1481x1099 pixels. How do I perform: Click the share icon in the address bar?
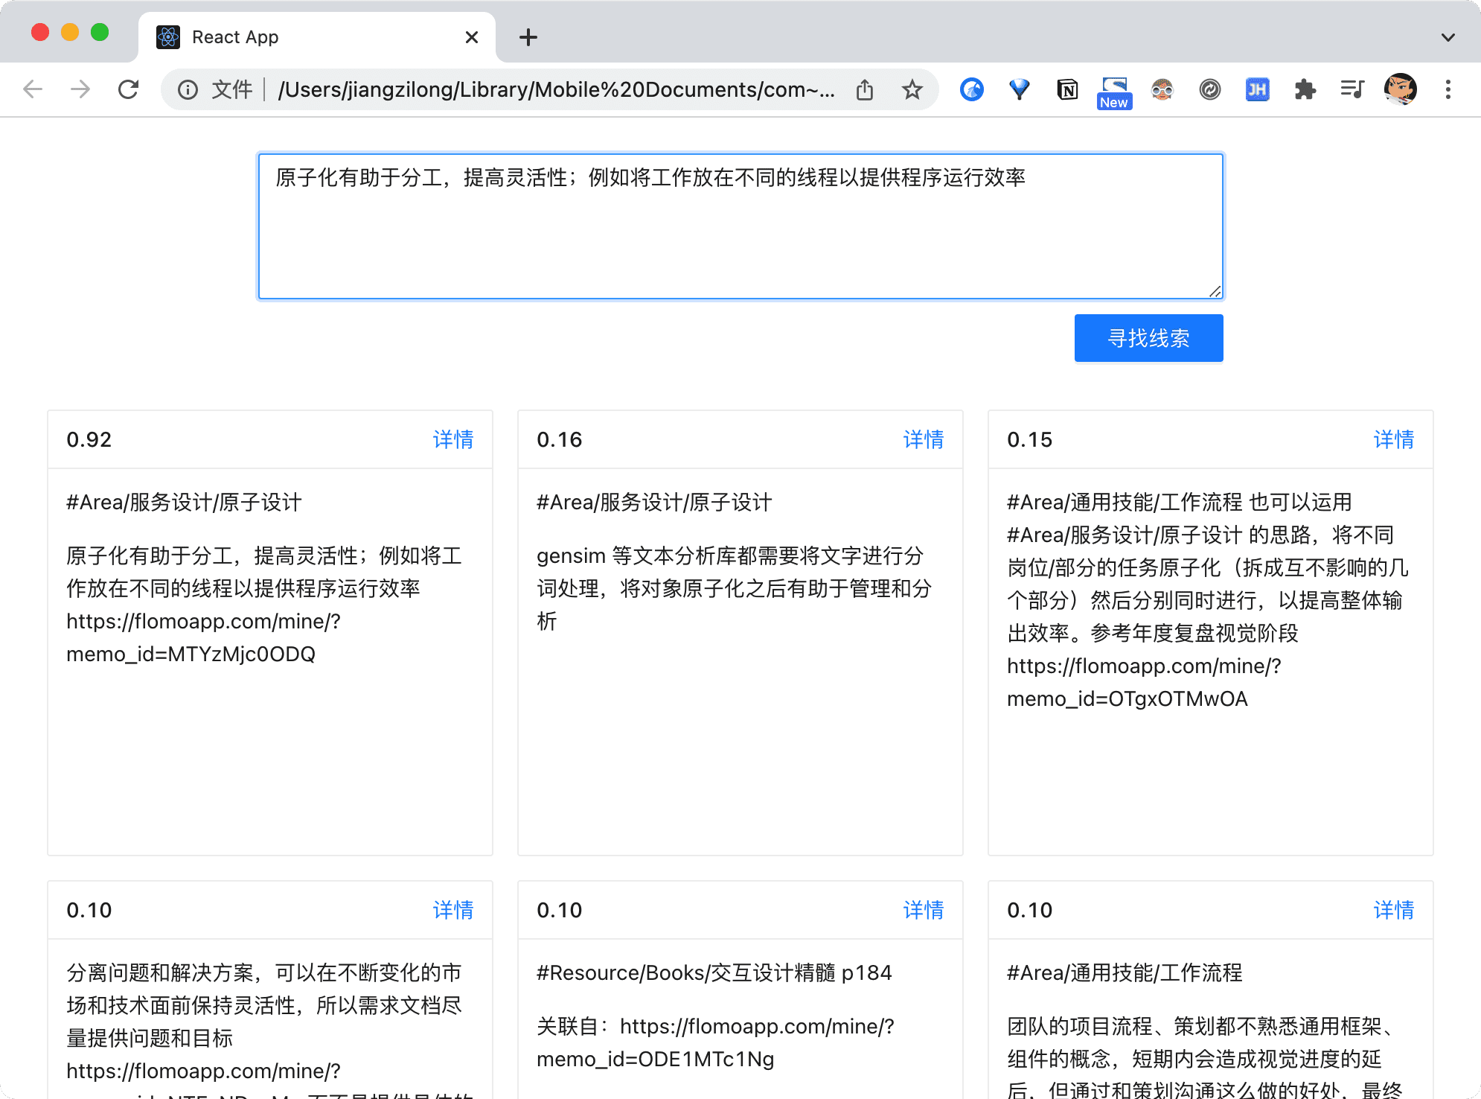click(864, 89)
